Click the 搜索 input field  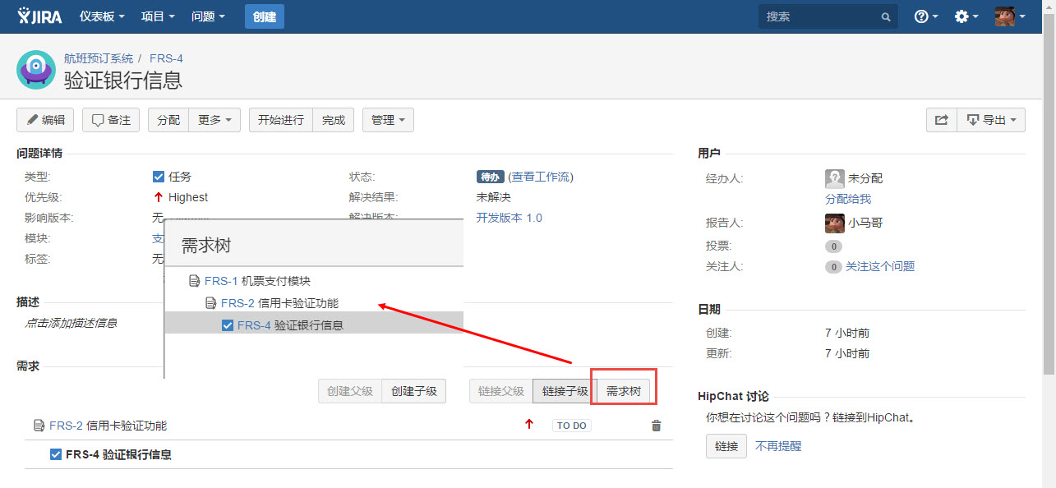tap(828, 16)
